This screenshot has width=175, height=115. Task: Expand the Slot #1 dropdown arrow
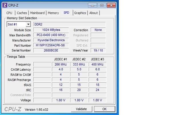[x=28, y=24]
